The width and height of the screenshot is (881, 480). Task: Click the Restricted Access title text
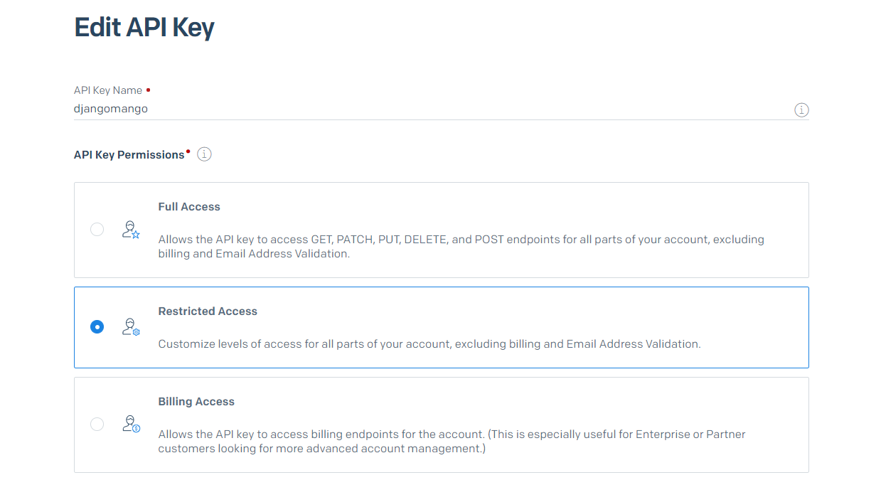click(x=208, y=311)
